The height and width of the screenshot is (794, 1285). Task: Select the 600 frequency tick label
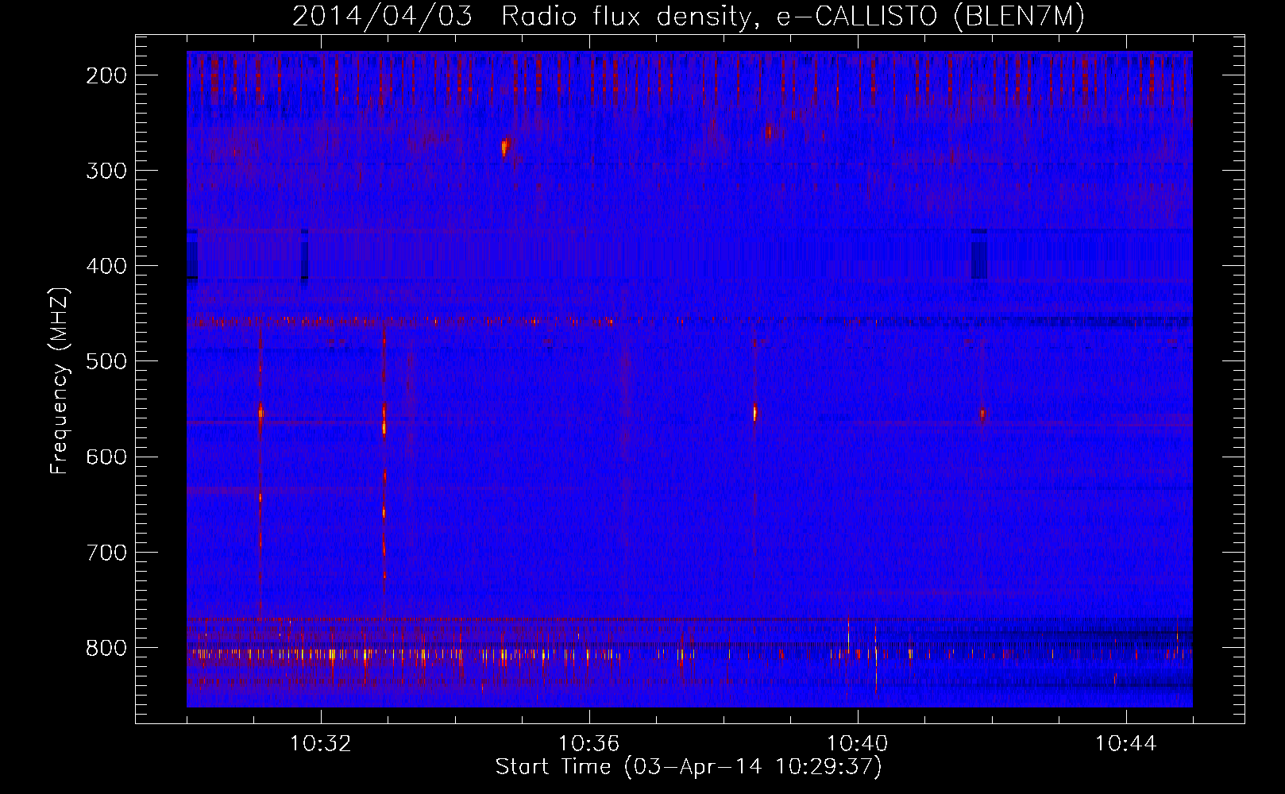(106, 457)
